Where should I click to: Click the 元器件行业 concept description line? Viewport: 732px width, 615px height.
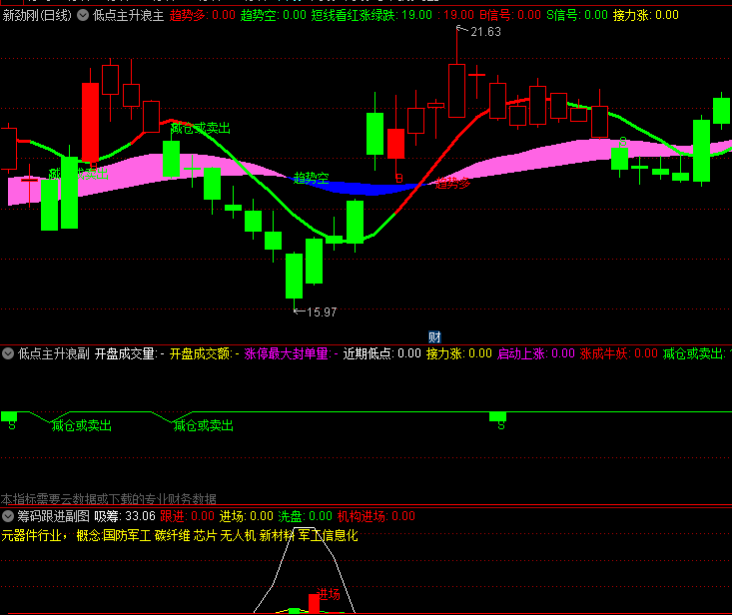(180, 535)
